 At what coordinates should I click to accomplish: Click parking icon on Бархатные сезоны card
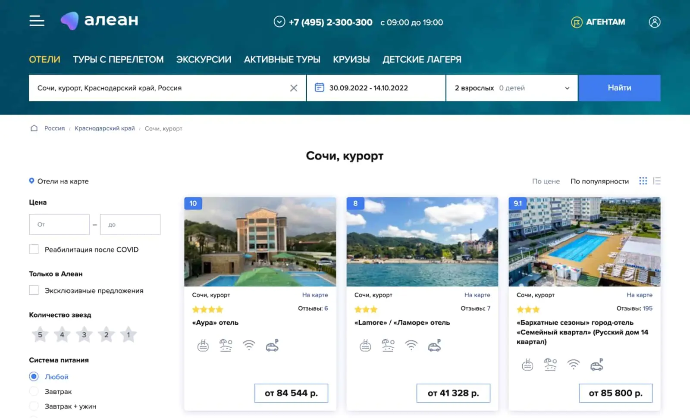(596, 365)
